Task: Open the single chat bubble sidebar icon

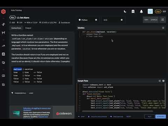Action: 3,54
